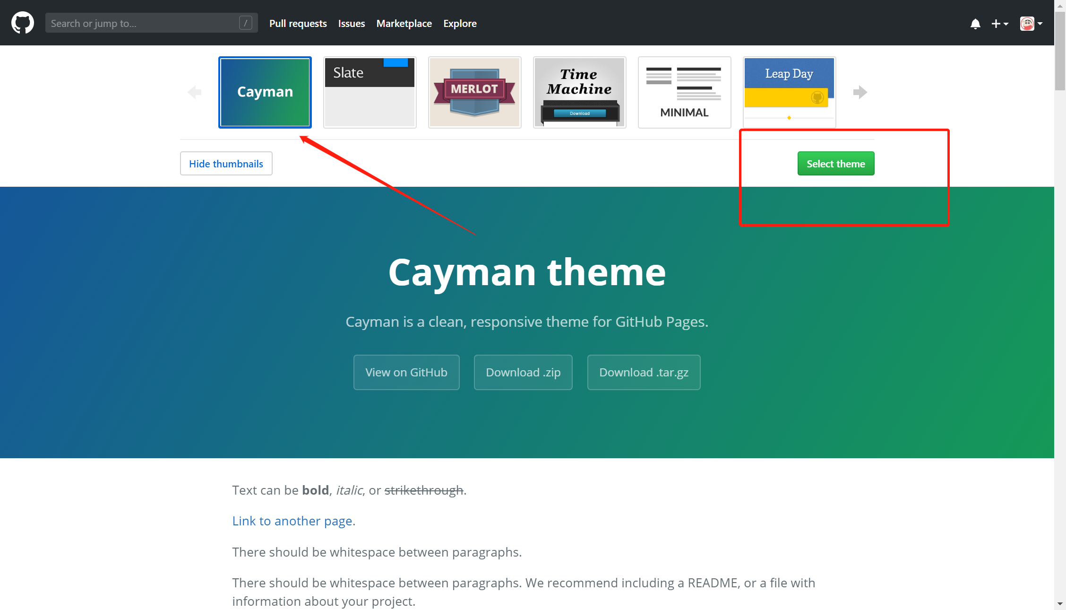Image resolution: width=1066 pixels, height=610 pixels.
Task: Go to Issues in top nav
Action: [351, 24]
